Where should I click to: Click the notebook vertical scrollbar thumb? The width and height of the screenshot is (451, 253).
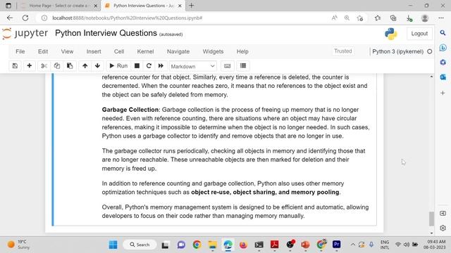(431, 219)
